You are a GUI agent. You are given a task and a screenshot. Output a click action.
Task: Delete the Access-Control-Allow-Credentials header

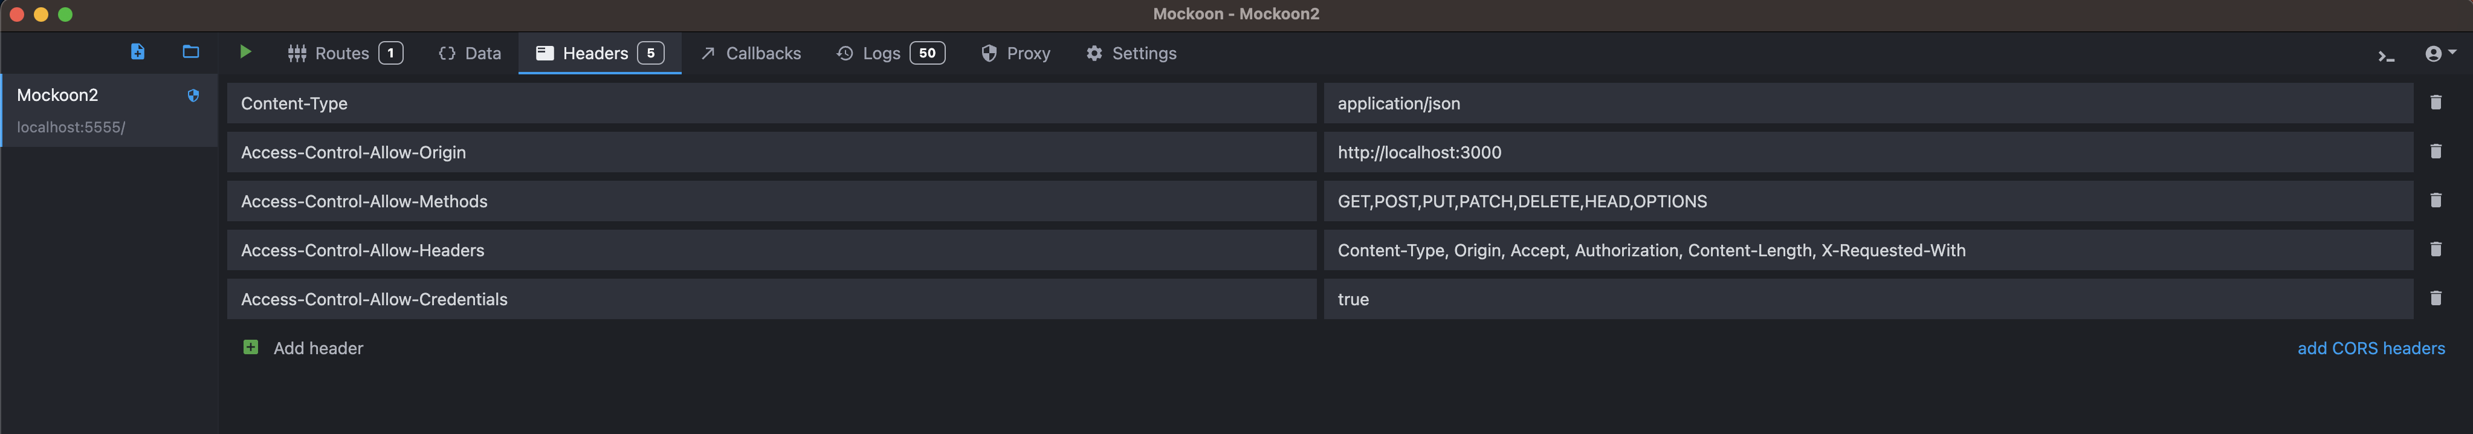click(2436, 297)
